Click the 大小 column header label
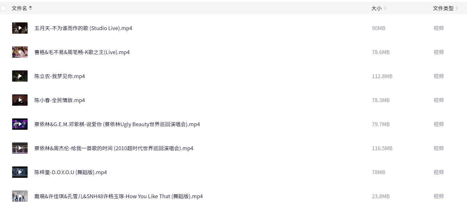 [376, 8]
